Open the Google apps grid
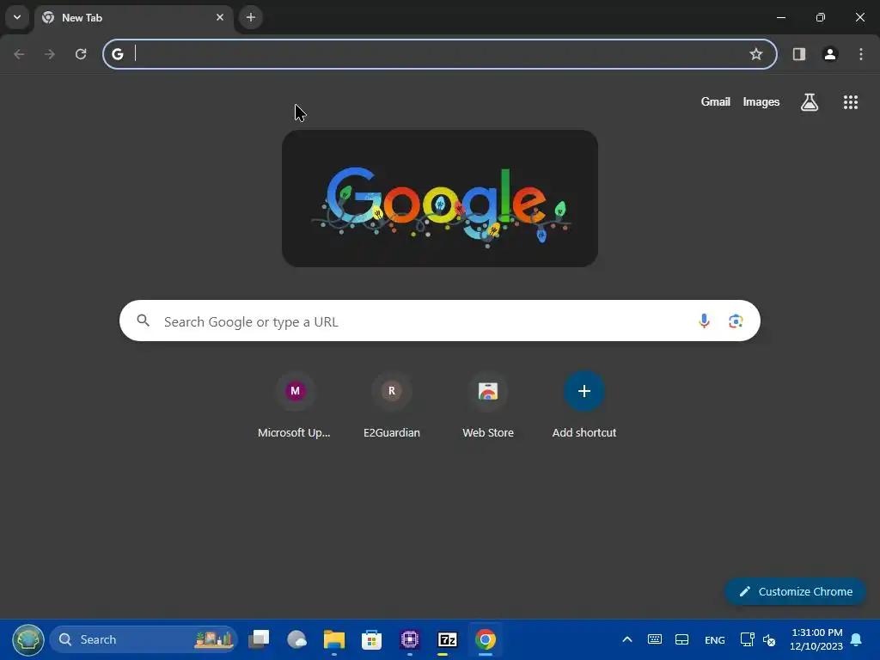The width and height of the screenshot is (880, 660). click(851, 102)
